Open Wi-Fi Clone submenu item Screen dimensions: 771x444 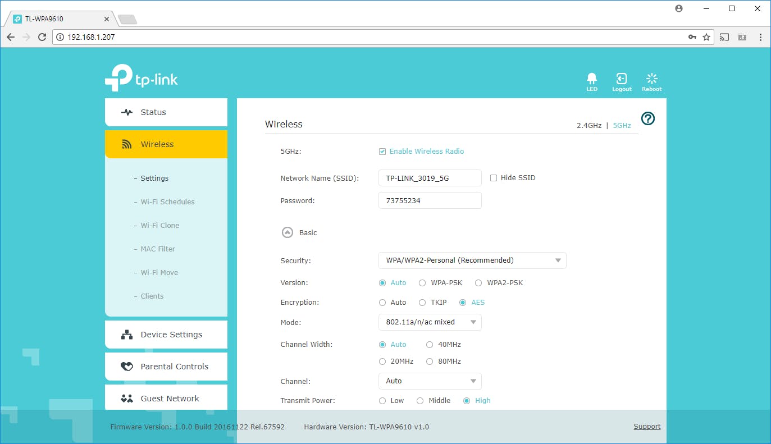(x=160, y=226)
